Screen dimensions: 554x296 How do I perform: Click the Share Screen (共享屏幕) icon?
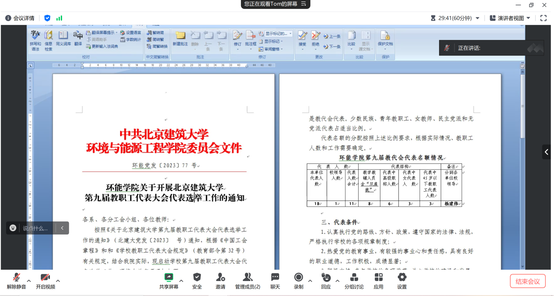pos(169,277)
